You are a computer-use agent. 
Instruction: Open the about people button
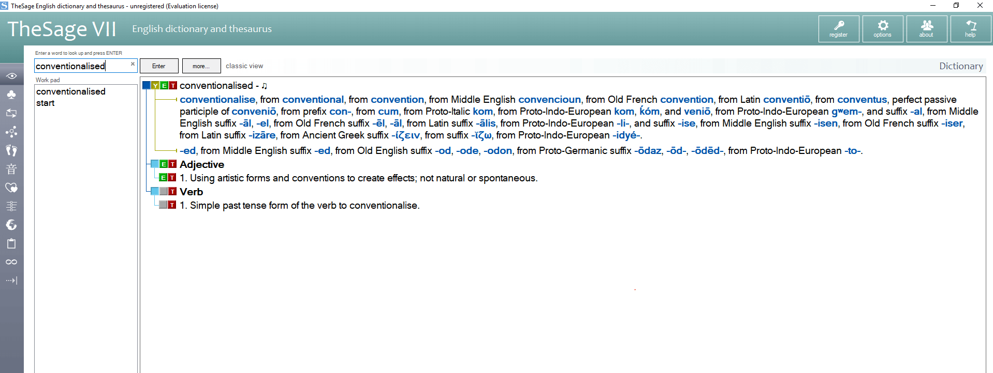point(927,29)
